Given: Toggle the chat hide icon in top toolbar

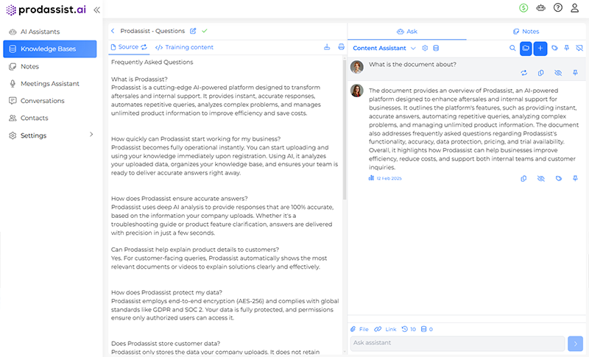Looking at the screenshot, I should pyautogui.click(x=579, y=48).
